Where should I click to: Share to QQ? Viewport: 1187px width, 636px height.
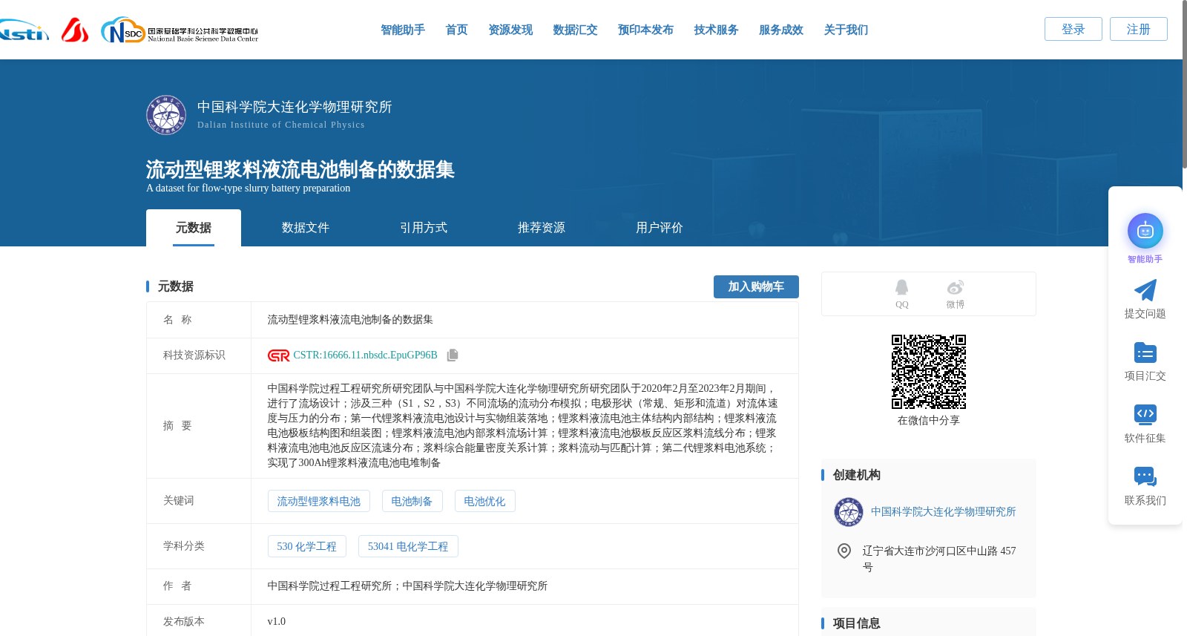pyautogui.click(x=901, y=294)
